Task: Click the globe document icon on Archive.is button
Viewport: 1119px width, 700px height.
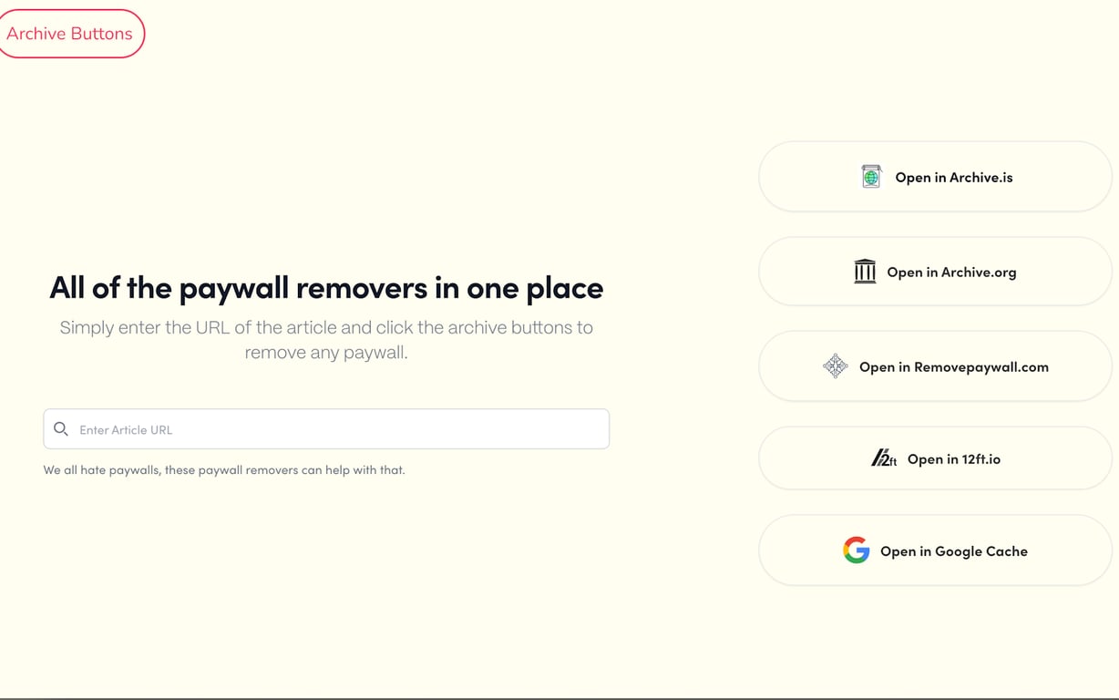Action: [870, 177]
